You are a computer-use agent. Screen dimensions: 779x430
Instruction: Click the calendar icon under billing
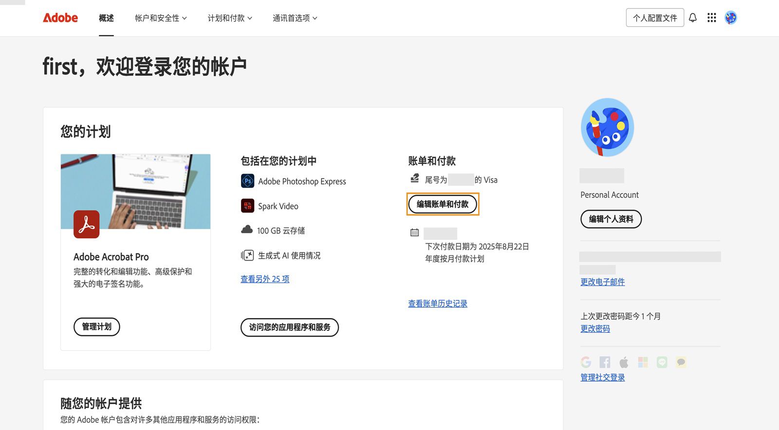click(x=414, y=233)
